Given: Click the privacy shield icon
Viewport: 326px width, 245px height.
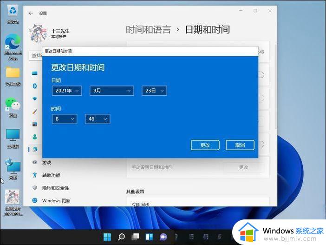Looking at the screenshot, I should 35,188.
